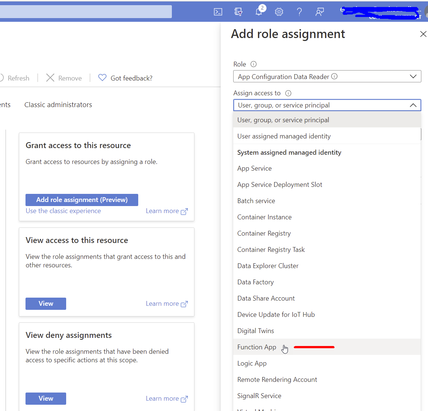This screenshot has height=411, width=428.
Task: Choose Logic App from the list
Action: (x=327, y=363)
